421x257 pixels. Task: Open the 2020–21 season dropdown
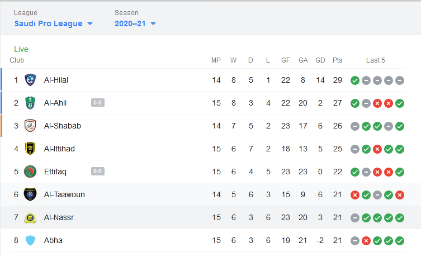135,23
